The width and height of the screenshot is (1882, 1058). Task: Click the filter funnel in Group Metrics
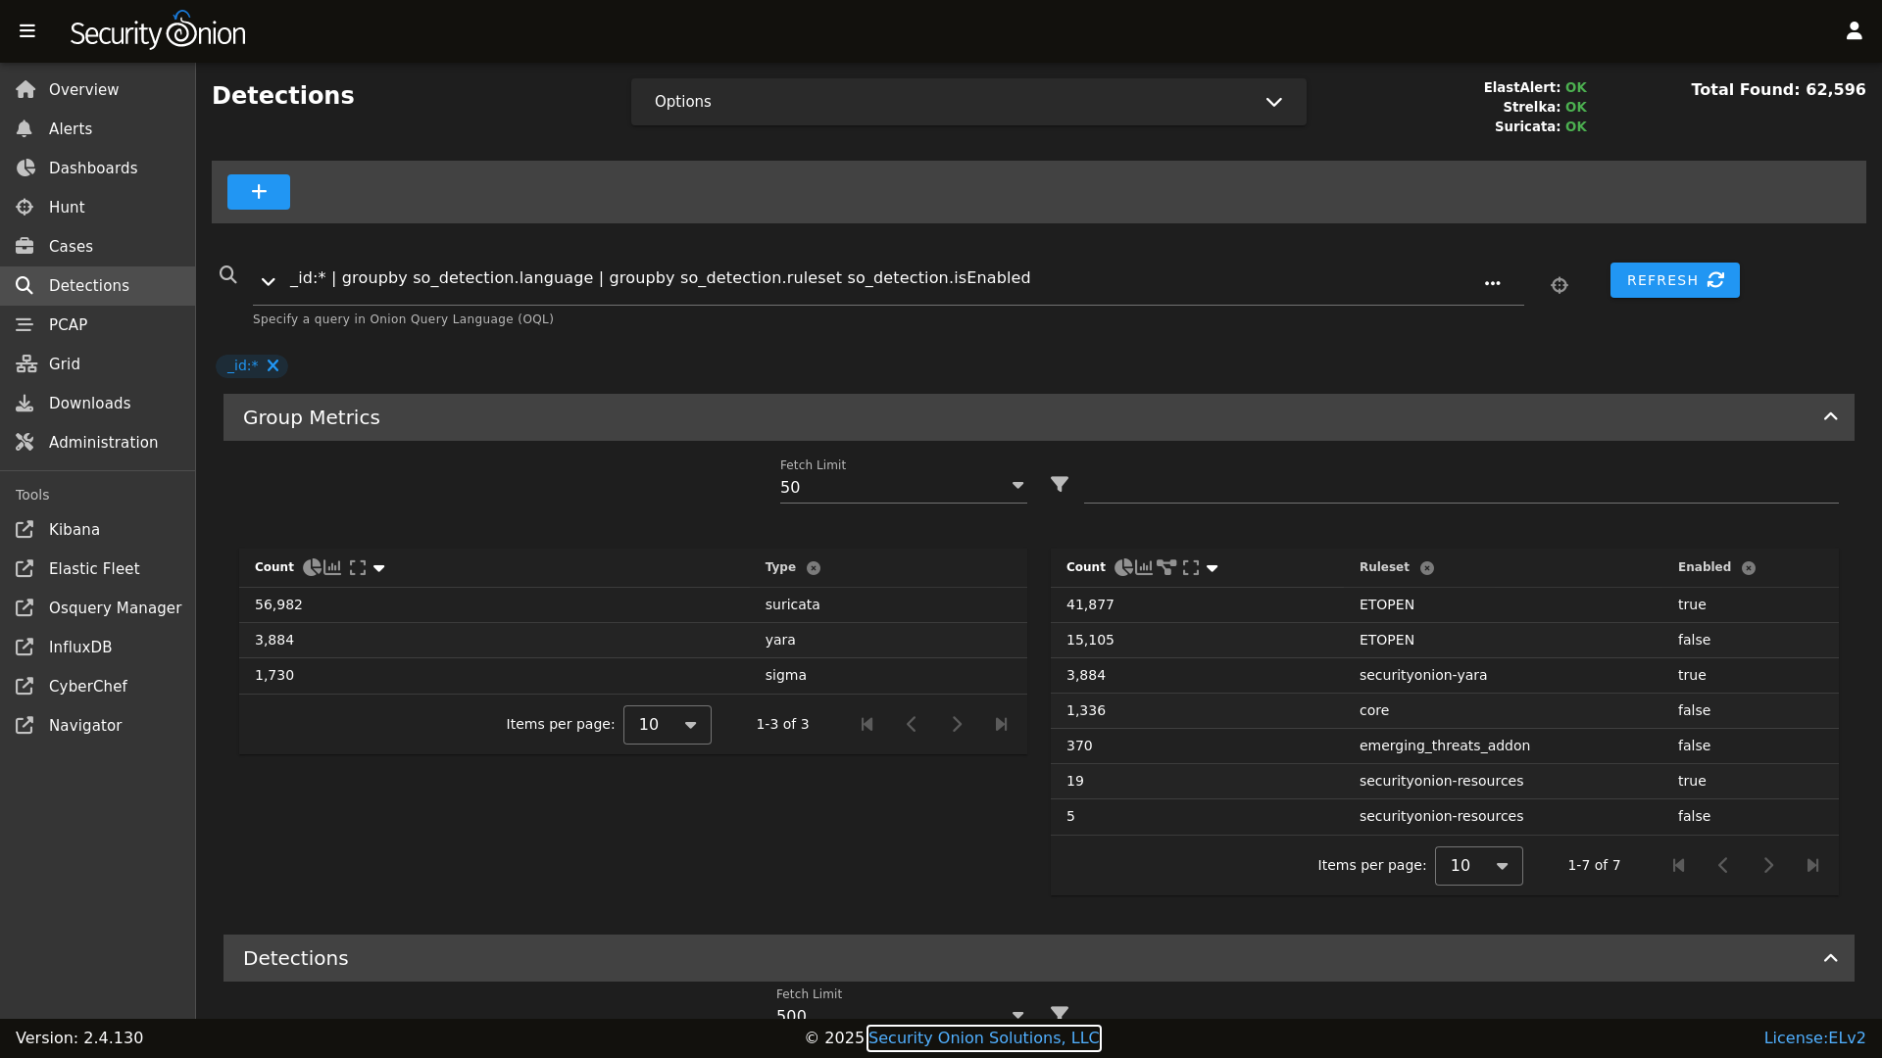tap(1060, 484)
